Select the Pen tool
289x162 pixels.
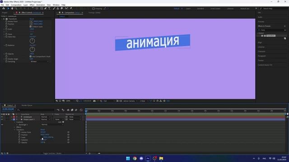[45, 9]
